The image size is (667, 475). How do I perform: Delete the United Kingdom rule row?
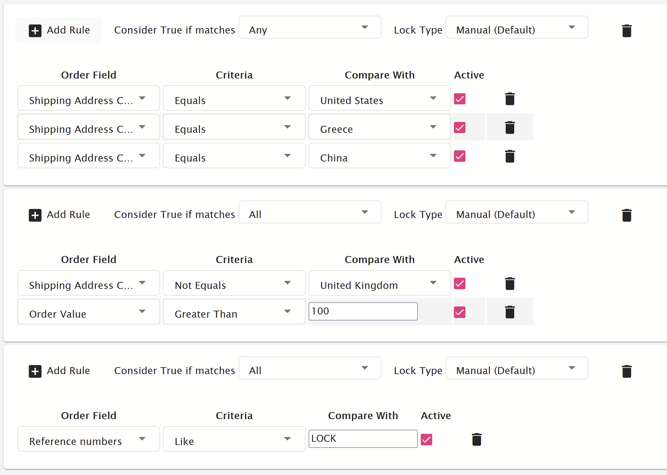510,283
